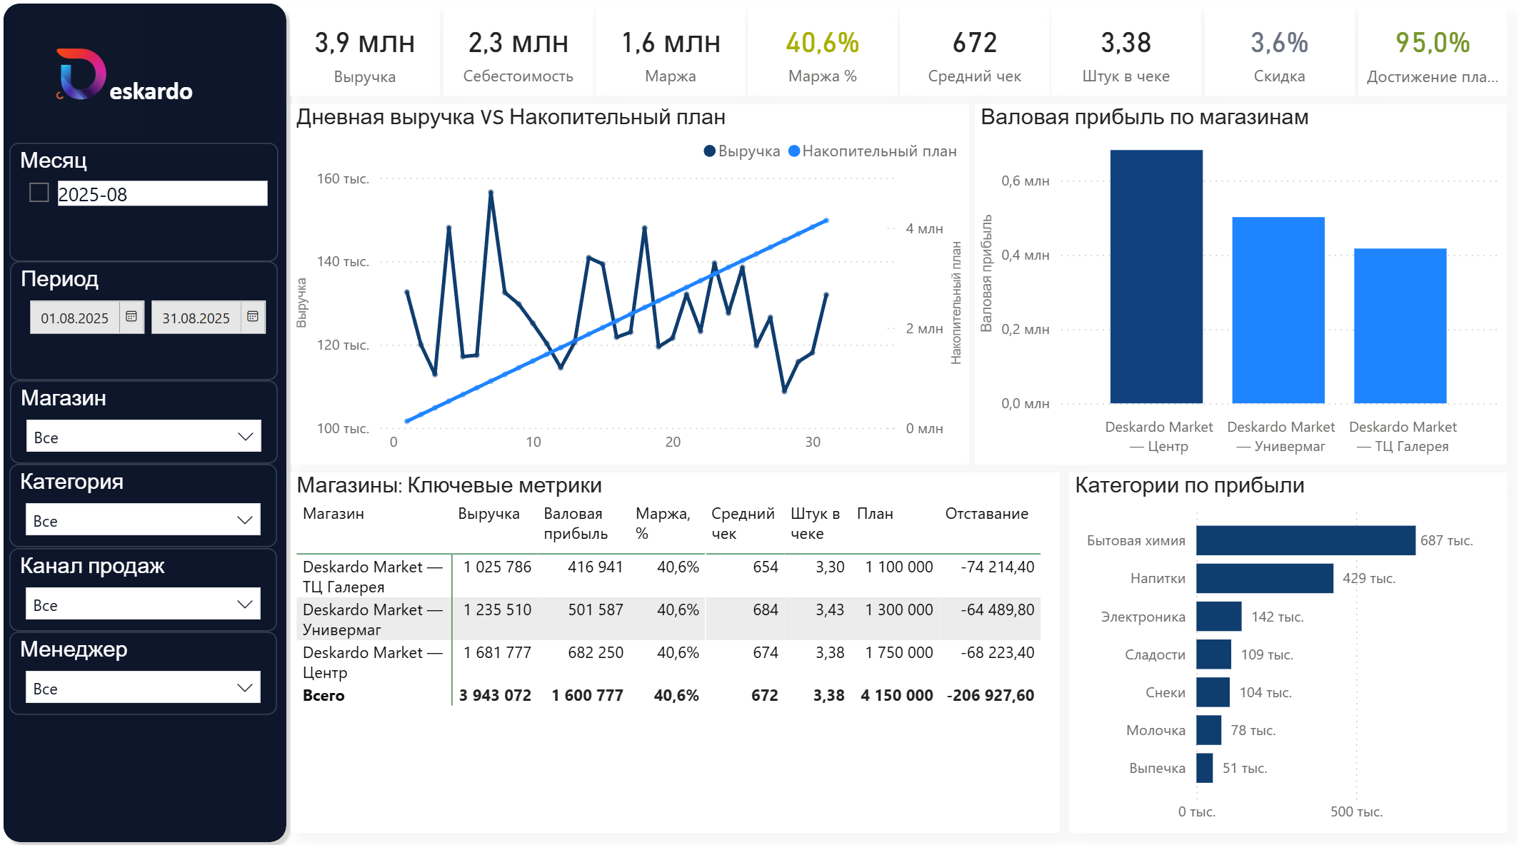This screenshot has height=845, width=1519.
Task: Expand the Магазин dropdown
Action: pos(144,436)
